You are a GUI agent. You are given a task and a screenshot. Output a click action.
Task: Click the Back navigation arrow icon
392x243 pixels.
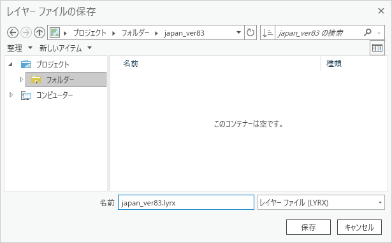tap(13, 32)
